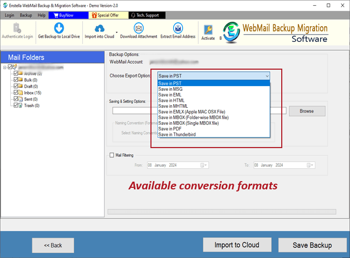This screenshot has width=350, height=258.
Task: Uncheck the Trash folder checkbox
Action: (x=16, y=105)
